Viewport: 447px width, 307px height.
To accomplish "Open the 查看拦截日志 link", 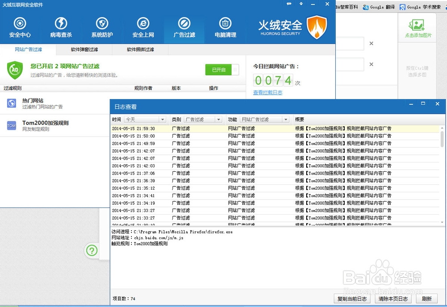I will click(x=268, y=92).
